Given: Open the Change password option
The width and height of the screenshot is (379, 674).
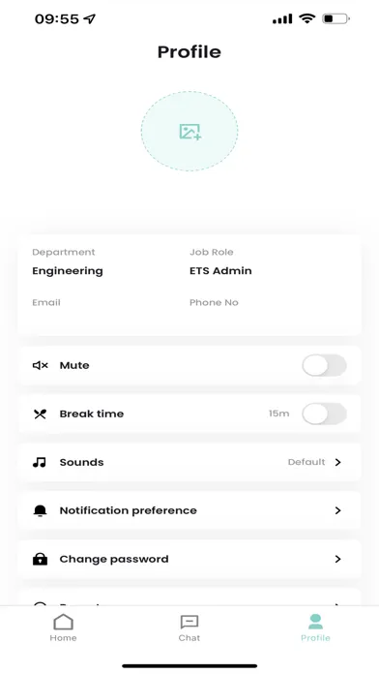Looking at the screenshot, I should pos(189,559).
